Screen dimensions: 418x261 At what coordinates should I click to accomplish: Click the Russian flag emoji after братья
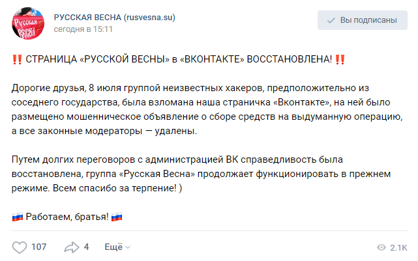coord(117,217)
